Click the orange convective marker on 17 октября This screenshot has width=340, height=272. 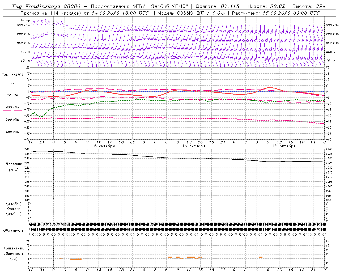click(x=260, y=257)
